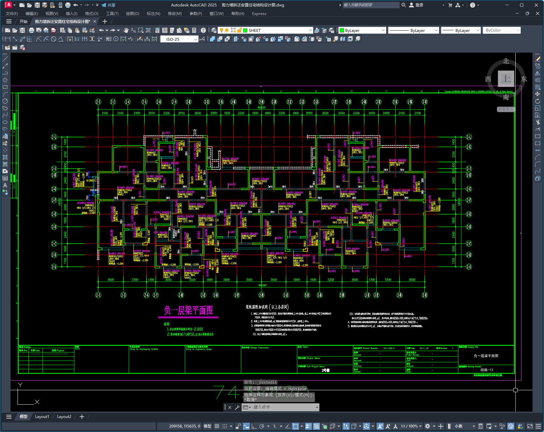Click the 模型 button in status bar
The image size is (544, 432).
207,426
